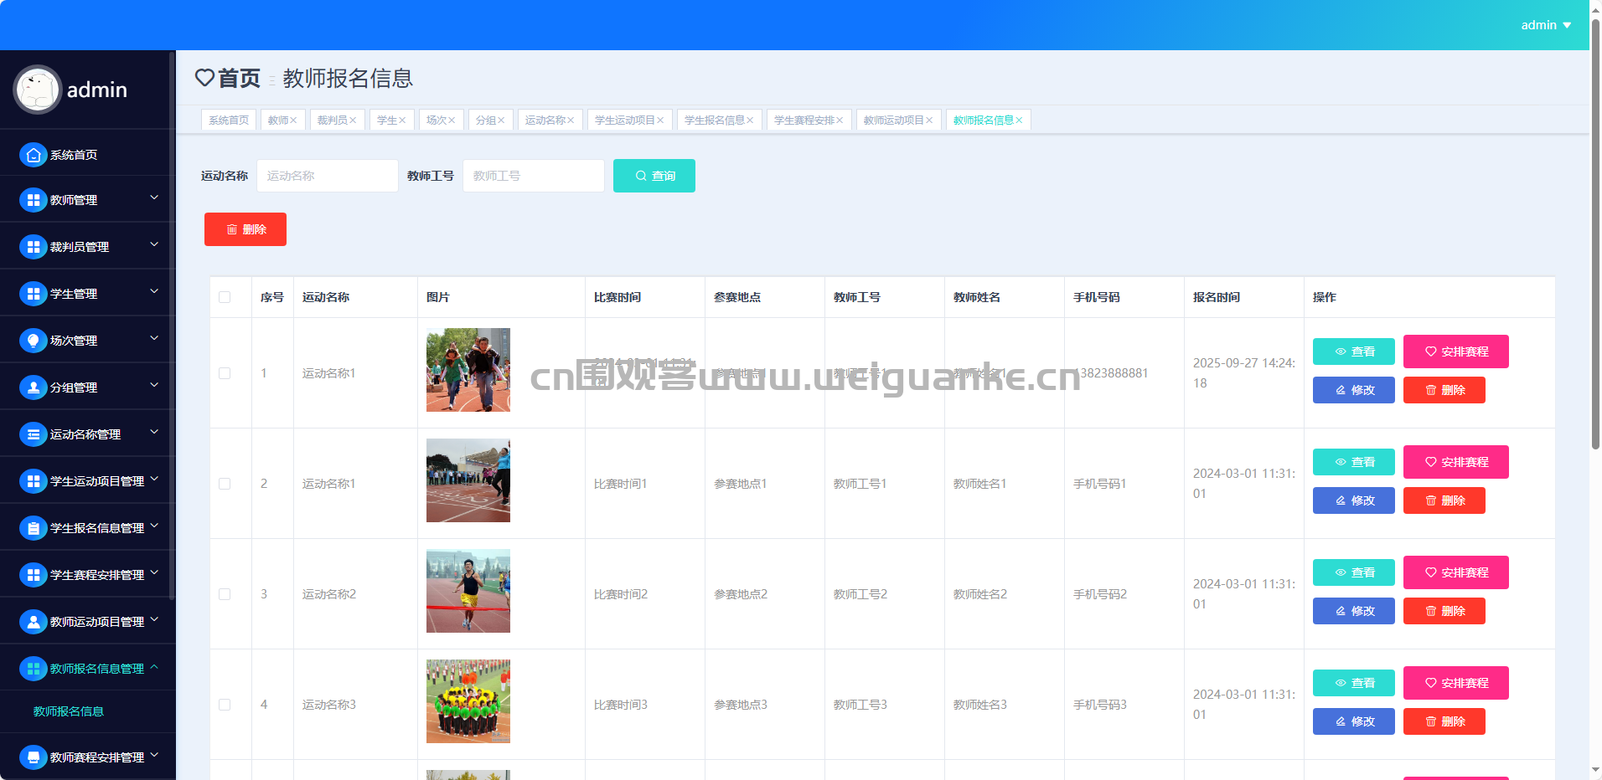The height and width of the screenshot is (780, 1602).
Task: Open the 教师报名信息 submenu item
Action: (x=69, y=711)
